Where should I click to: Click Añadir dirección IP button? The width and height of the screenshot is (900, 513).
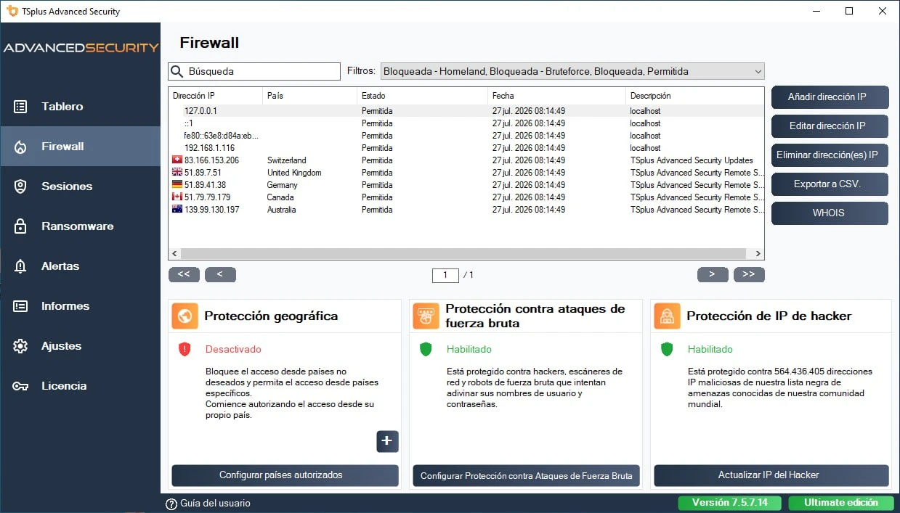point(830,97)
